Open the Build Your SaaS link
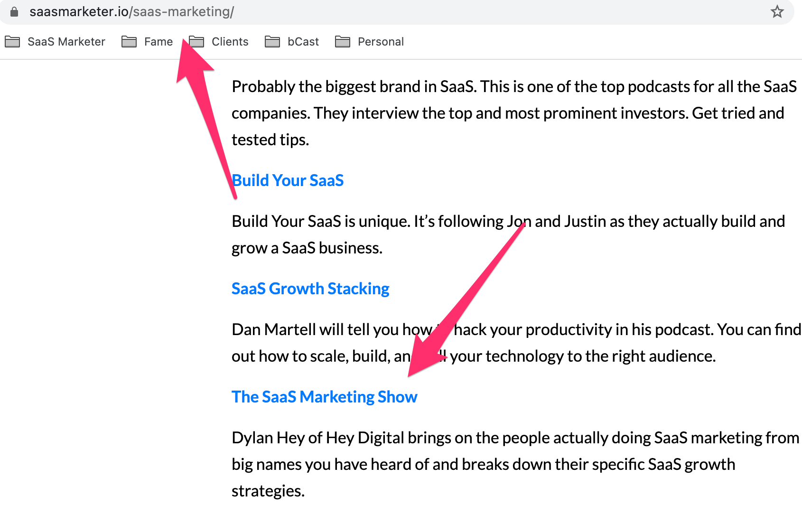Viewport: 802px width, 505px height. (x=288, y=180)
